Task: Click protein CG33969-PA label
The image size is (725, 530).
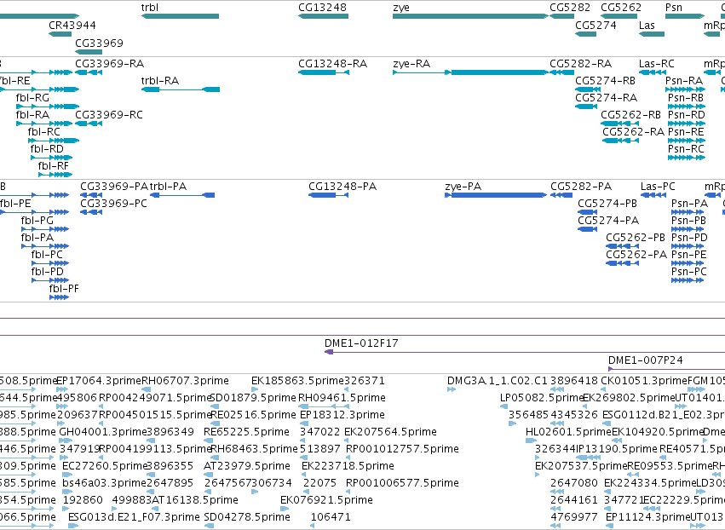Action: click(114, 187)
